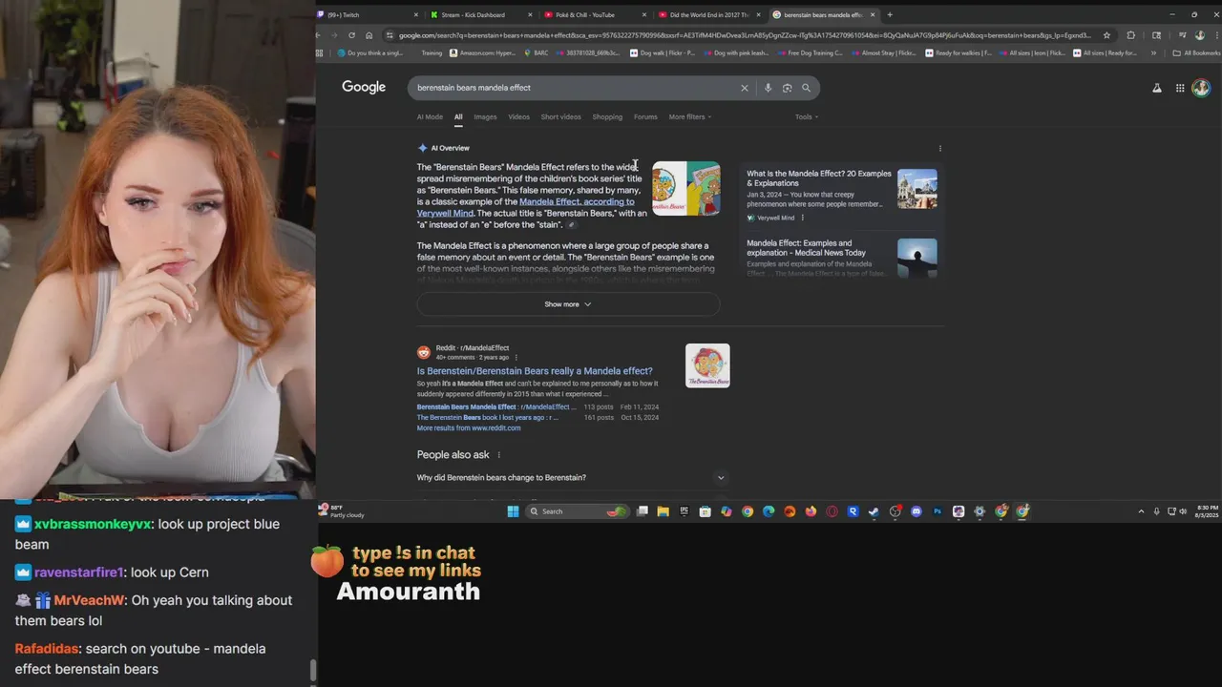Open Microsoft Store from the taskbar

705,511
